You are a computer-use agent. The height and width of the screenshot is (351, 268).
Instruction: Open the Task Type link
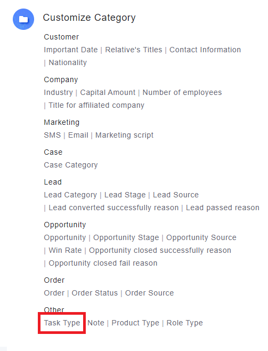click(62, 323)
